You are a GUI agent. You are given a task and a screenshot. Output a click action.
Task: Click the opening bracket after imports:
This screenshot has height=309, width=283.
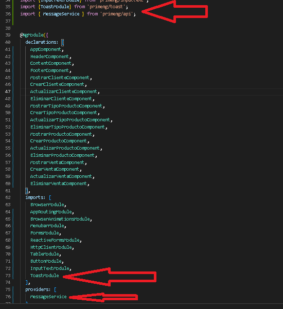[50, 197]
